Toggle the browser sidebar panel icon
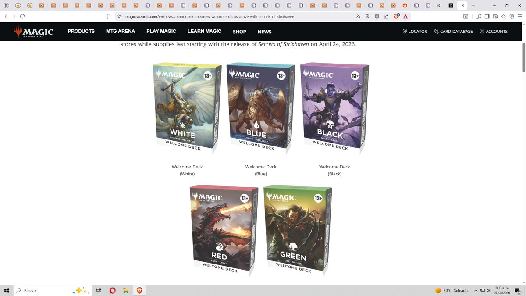The height and width of the screenshot is (296, 526). click(x=487, y=16)
